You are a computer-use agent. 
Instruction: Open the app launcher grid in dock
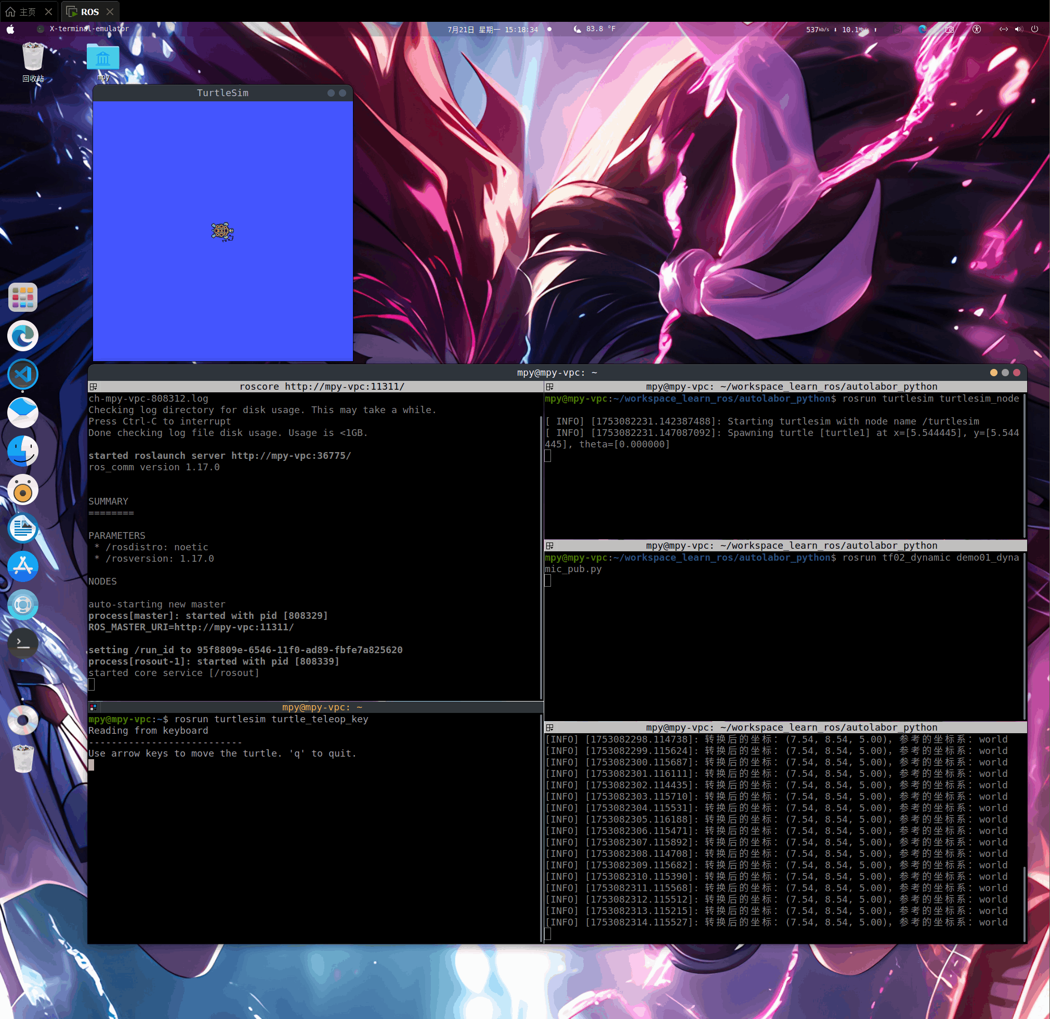click(x=22, y=297)
